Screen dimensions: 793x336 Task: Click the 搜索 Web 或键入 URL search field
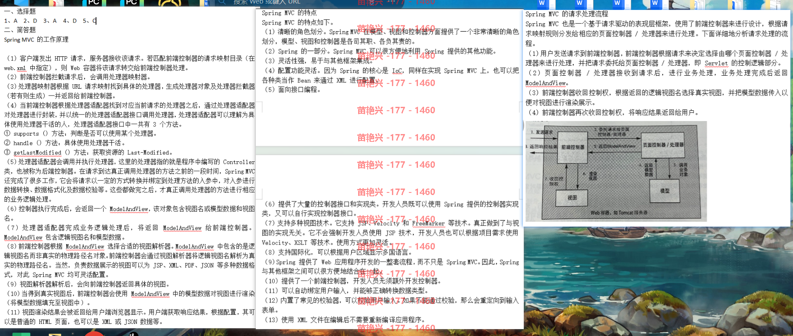[266, 2]
